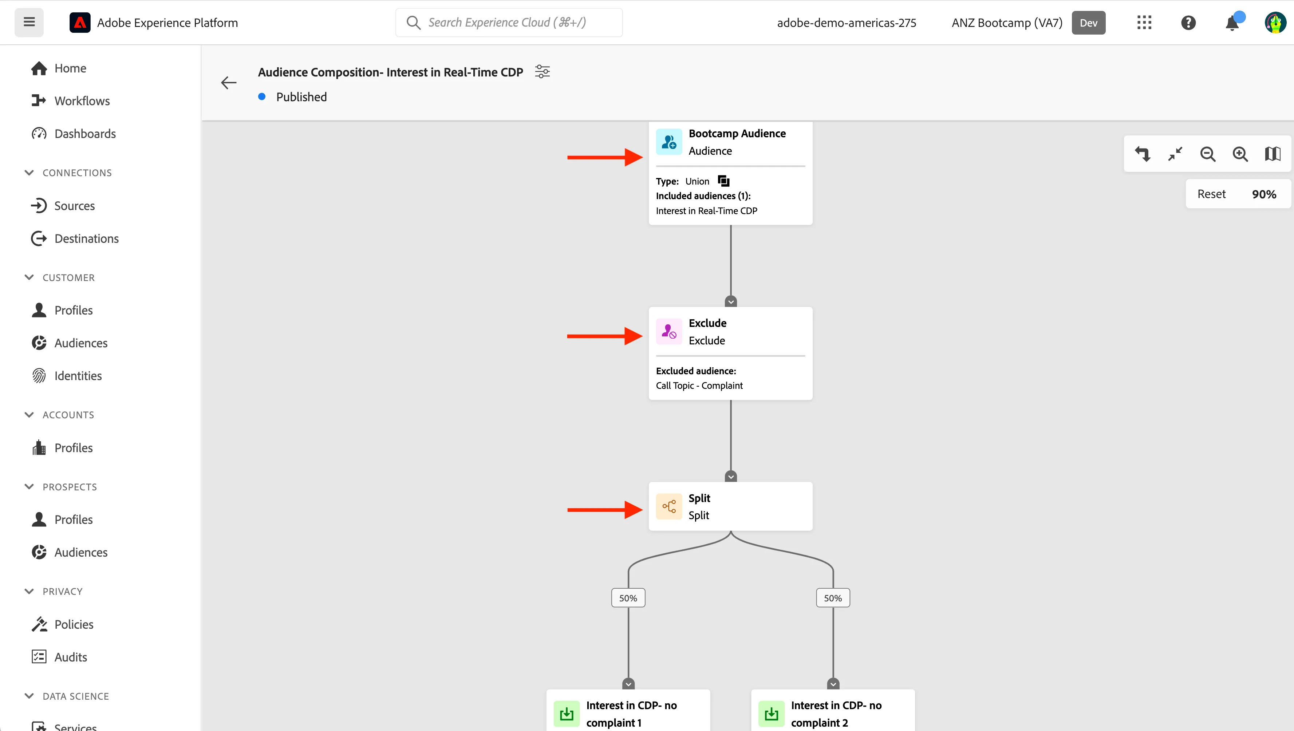
Task: Open Destinations under Connections
Action: click(x=74, y=239)
